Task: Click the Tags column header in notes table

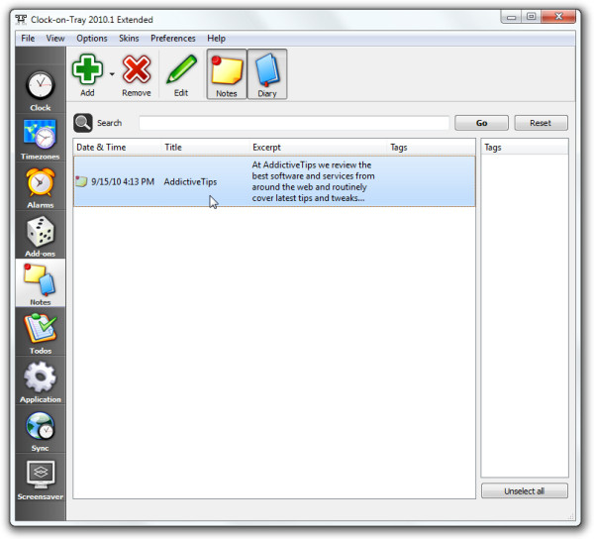Action: (x=431, y=147)
